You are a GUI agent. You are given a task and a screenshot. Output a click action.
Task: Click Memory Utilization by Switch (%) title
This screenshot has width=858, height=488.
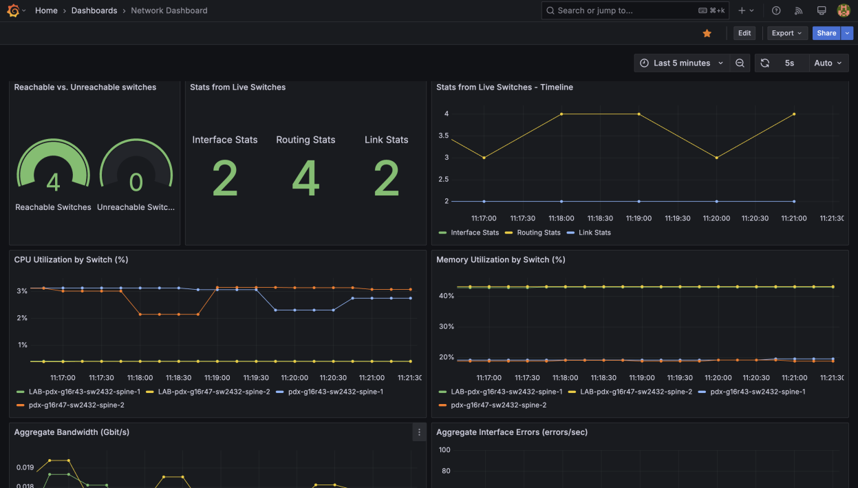click(x=501, y=259)
